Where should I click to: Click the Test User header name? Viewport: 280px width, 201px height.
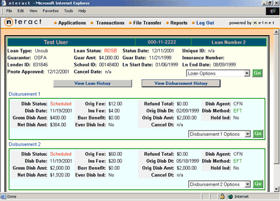coord(56,42)
